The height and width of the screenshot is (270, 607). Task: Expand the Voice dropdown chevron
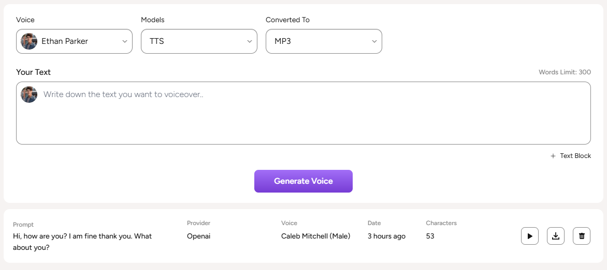[x=125, y=41]
